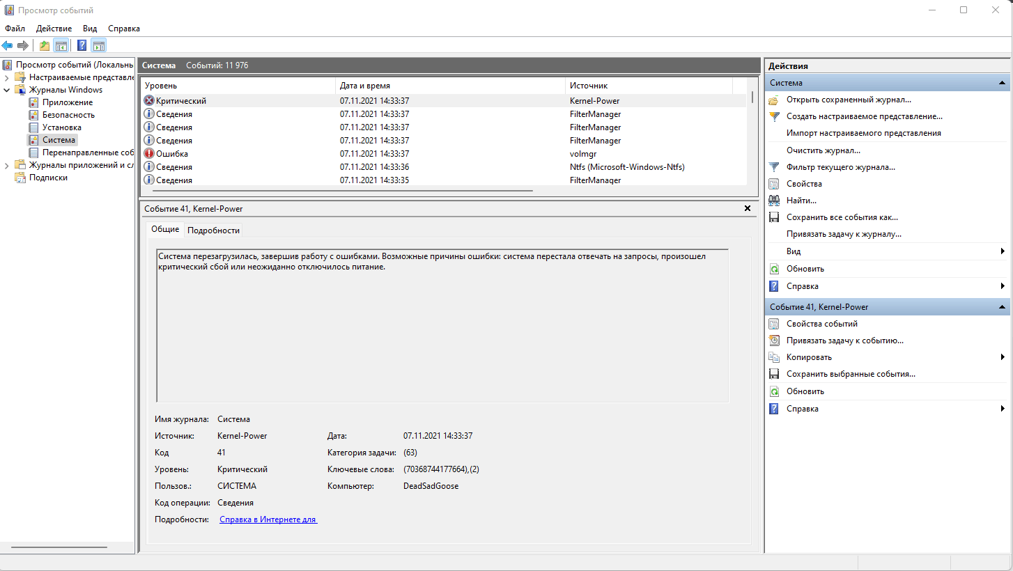
Task: Click the up-one-level folder toolbar icon
Action: point(45,46)
